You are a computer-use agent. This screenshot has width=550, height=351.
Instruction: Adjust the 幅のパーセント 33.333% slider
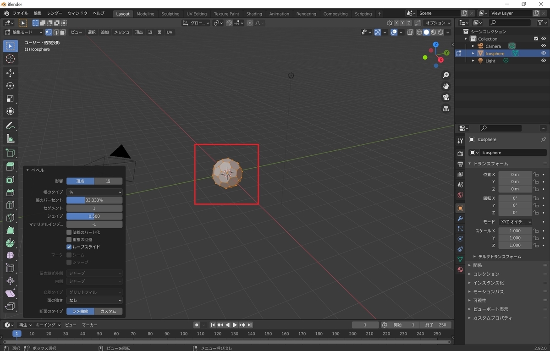pos(94,200)
